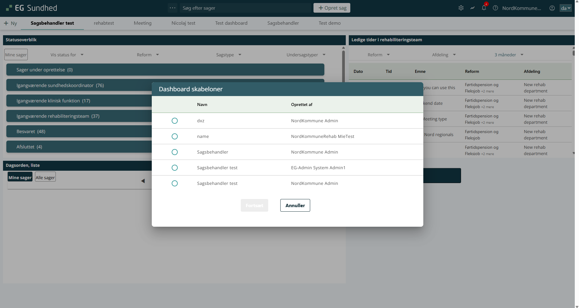Image resolution: width=579 pixels, height=308 pixels.
Task: Open the user profile icon
Action: coord(552,8)
